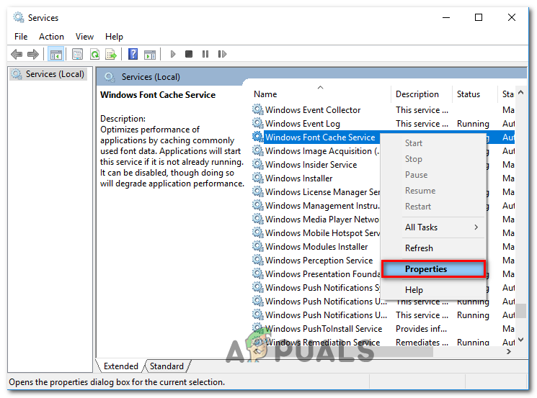This screenshot has height=398, width=537.
Task: Select Windows PushToInstall Service row
Action: pos(383,329)
